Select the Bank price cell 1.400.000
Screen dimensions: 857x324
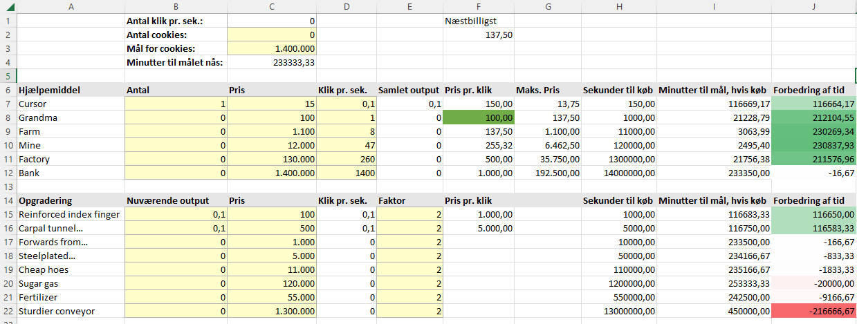[271, 173]
